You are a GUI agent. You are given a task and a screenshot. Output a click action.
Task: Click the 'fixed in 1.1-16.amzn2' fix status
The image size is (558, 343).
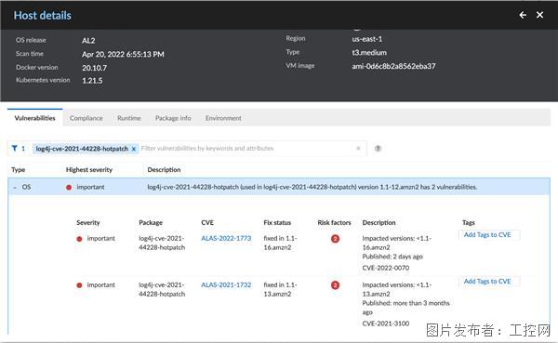click(280, 243)
